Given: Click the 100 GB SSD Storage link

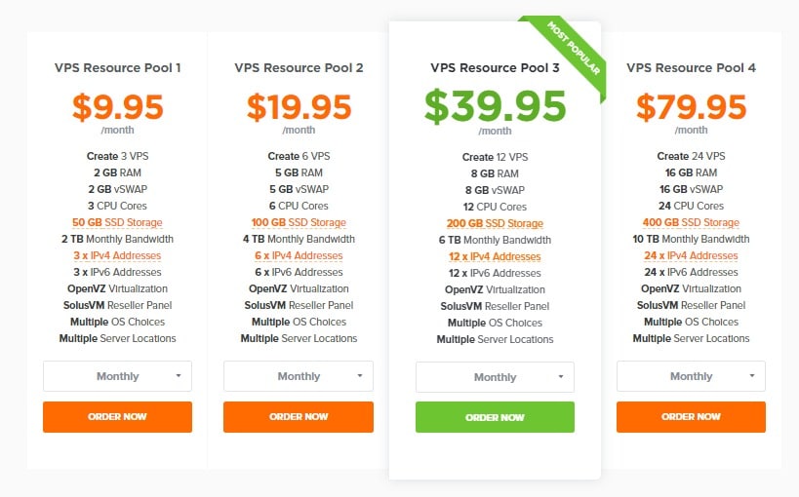Looking at the screenshot, I should click(299, 222).
